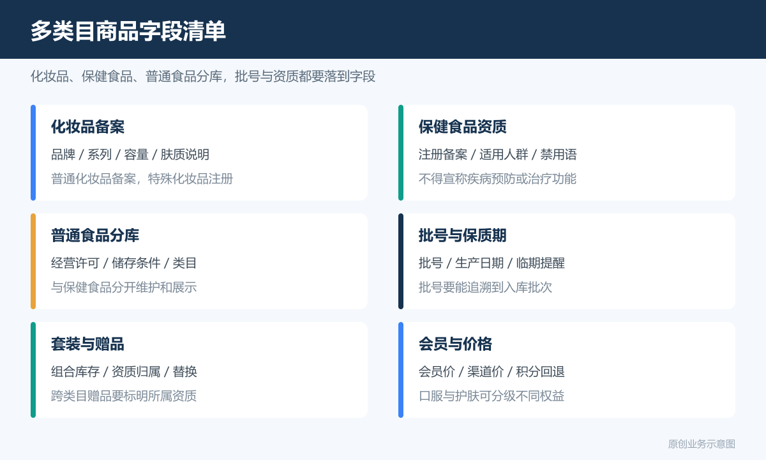Select the 会员与价格 card heading
Screen dimensions: 766x460
tap(455, 344)
